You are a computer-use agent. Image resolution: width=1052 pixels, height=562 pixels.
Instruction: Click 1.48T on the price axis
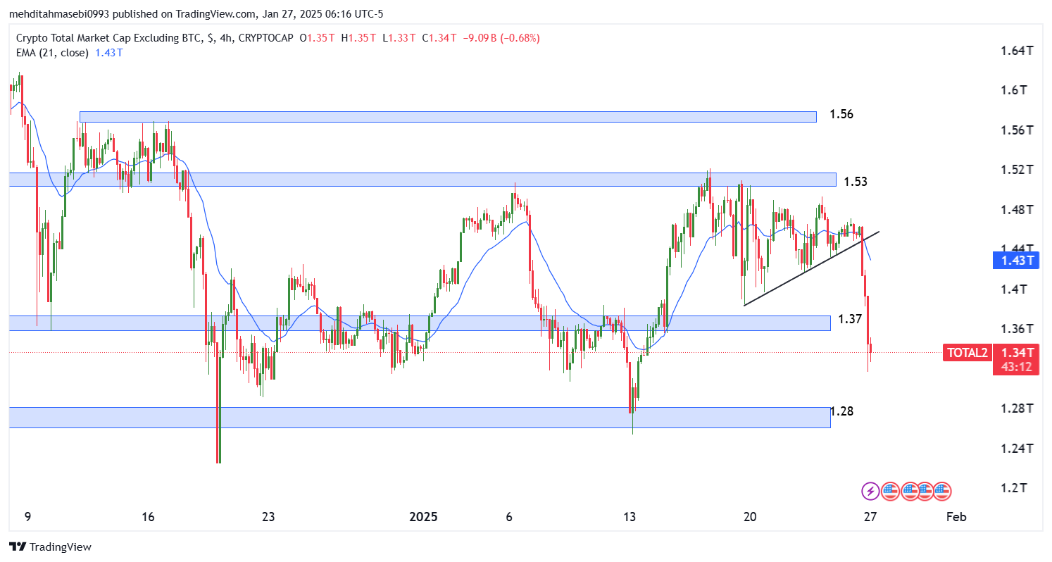(x=1017, y=210)
